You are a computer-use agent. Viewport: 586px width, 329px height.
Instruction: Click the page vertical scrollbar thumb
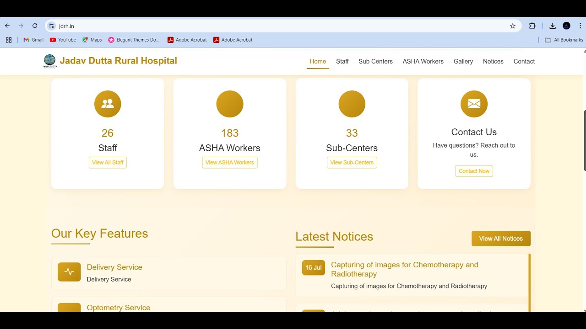coord(584,141)
